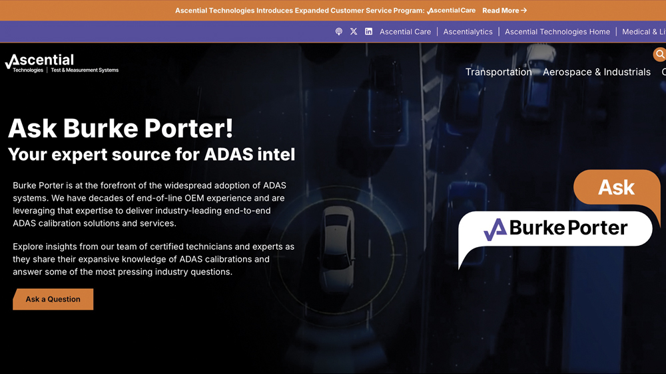Click the paragraph starting 'Burke Porter is at the forefront'

click(149, 204)
